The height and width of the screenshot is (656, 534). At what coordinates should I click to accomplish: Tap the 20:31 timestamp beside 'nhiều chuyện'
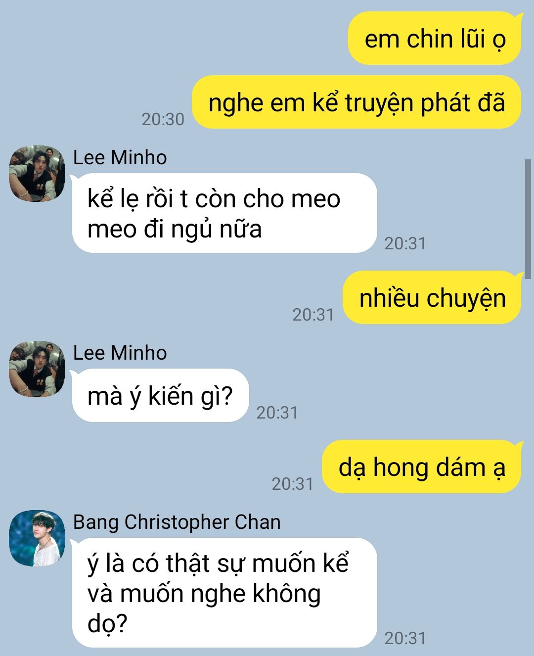(313, 315)
